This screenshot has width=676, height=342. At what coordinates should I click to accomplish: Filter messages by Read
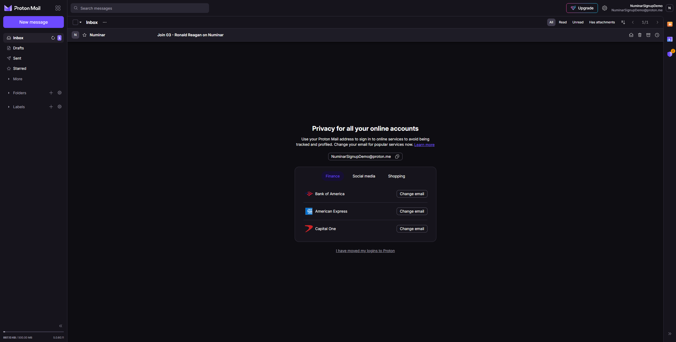563,22
